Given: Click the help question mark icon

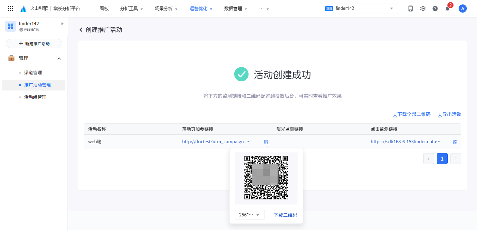Looking at the screenshot, I should click(x=435, y=9).
